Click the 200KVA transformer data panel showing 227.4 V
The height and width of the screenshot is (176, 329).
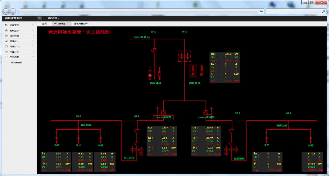162,141
